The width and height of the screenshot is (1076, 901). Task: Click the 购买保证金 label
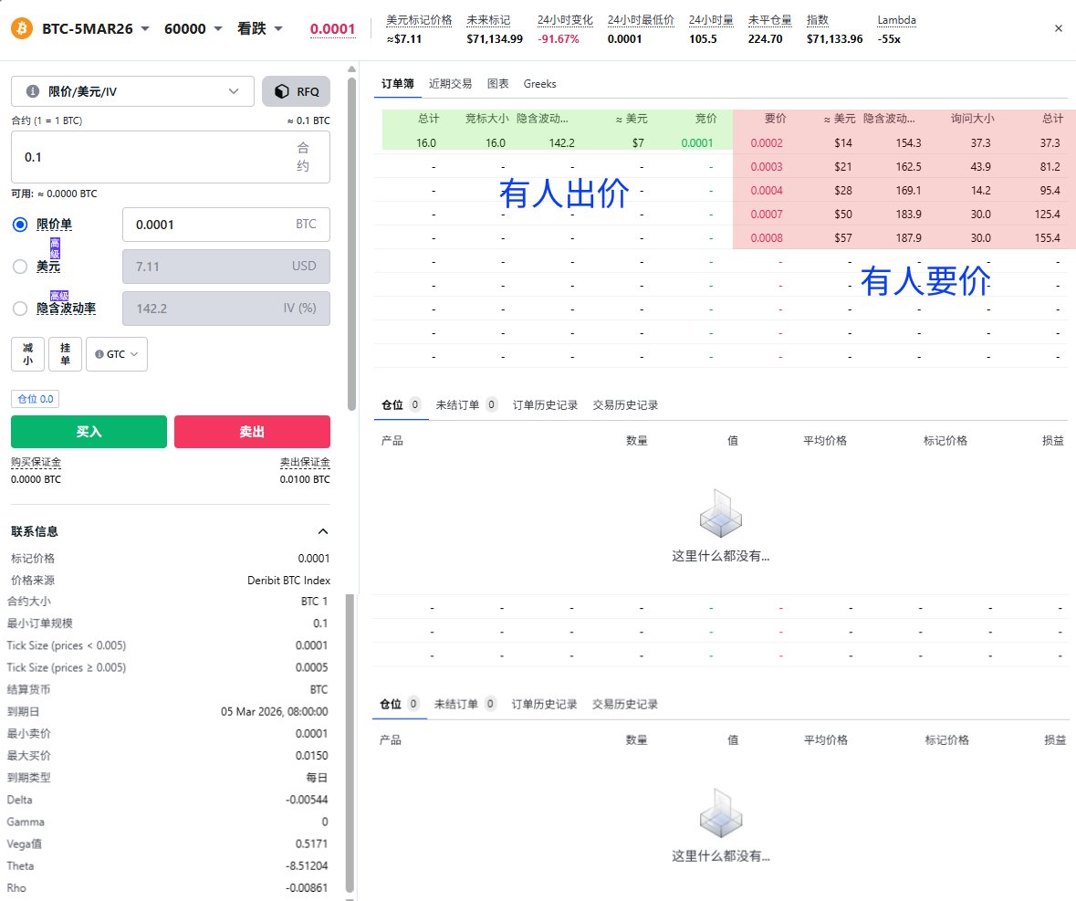36,463
